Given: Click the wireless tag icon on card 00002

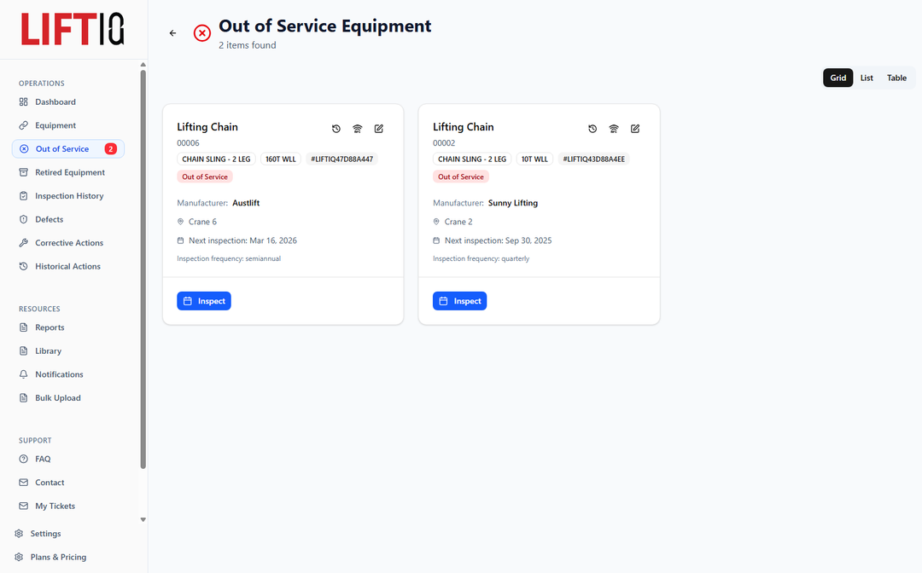Looking at the screenshot, I should coord(614,129).
